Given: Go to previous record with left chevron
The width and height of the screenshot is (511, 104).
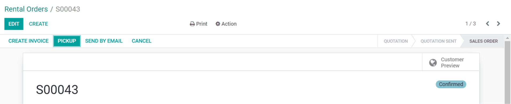Looking at the screenshot, I should pyautogui.click(x=487, y=24).
